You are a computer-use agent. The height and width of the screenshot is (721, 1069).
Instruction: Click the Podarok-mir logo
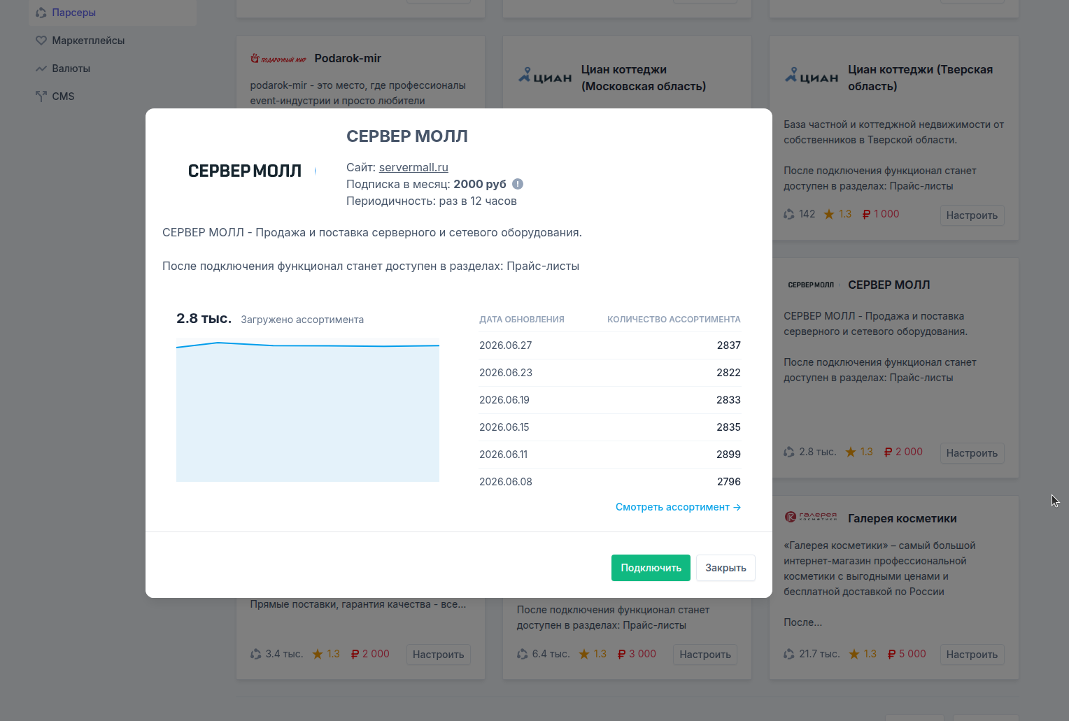(x=278, y=59)
